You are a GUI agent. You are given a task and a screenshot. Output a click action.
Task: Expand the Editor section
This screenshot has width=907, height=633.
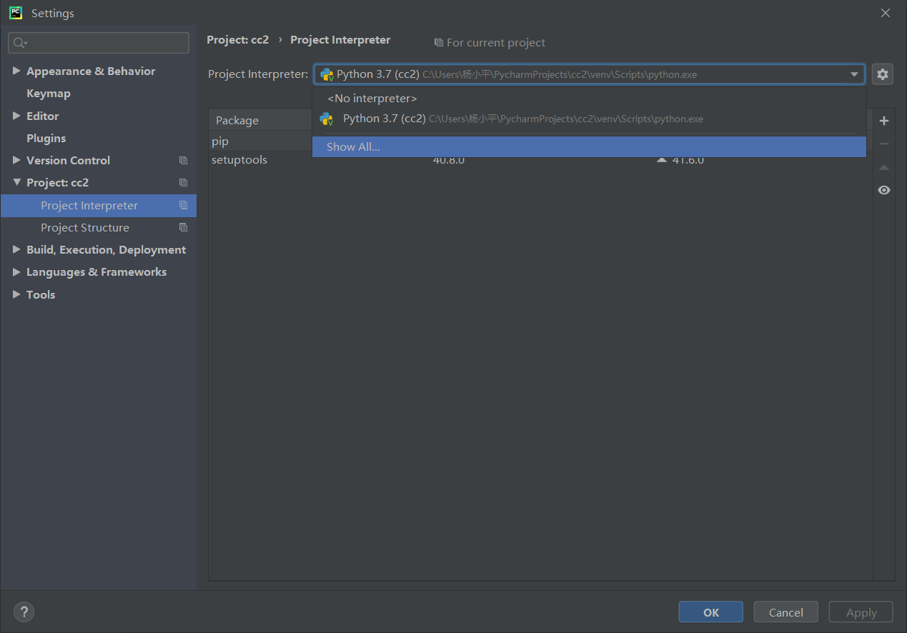pyautogui.click(x=16, y=116)
